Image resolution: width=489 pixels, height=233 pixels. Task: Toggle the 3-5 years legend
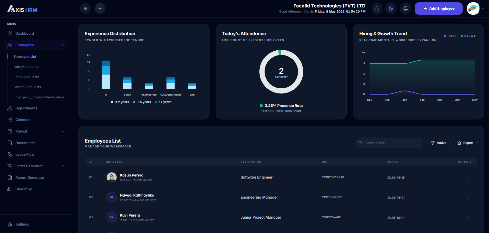point(142,102)
